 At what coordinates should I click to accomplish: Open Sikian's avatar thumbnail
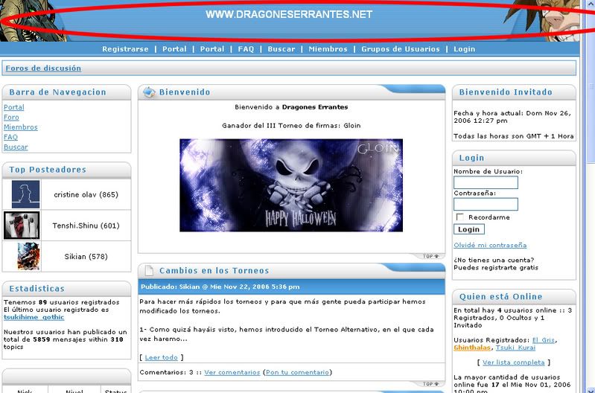point(28,257)
